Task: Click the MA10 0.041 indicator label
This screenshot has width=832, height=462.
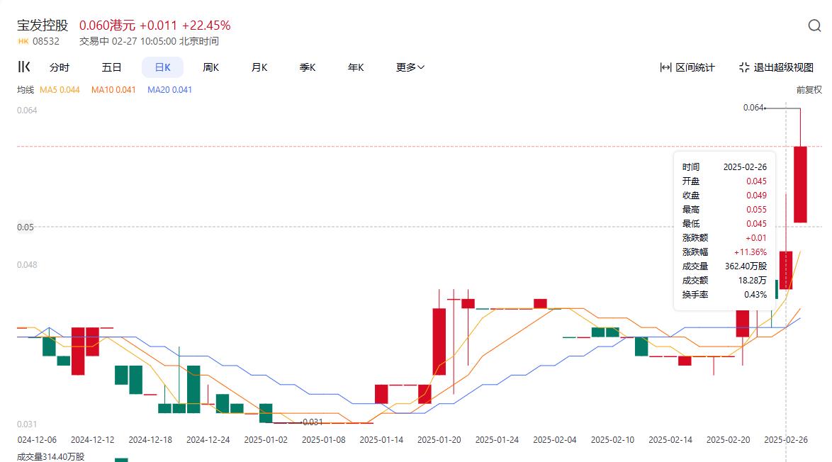Action: click(113, 90)
